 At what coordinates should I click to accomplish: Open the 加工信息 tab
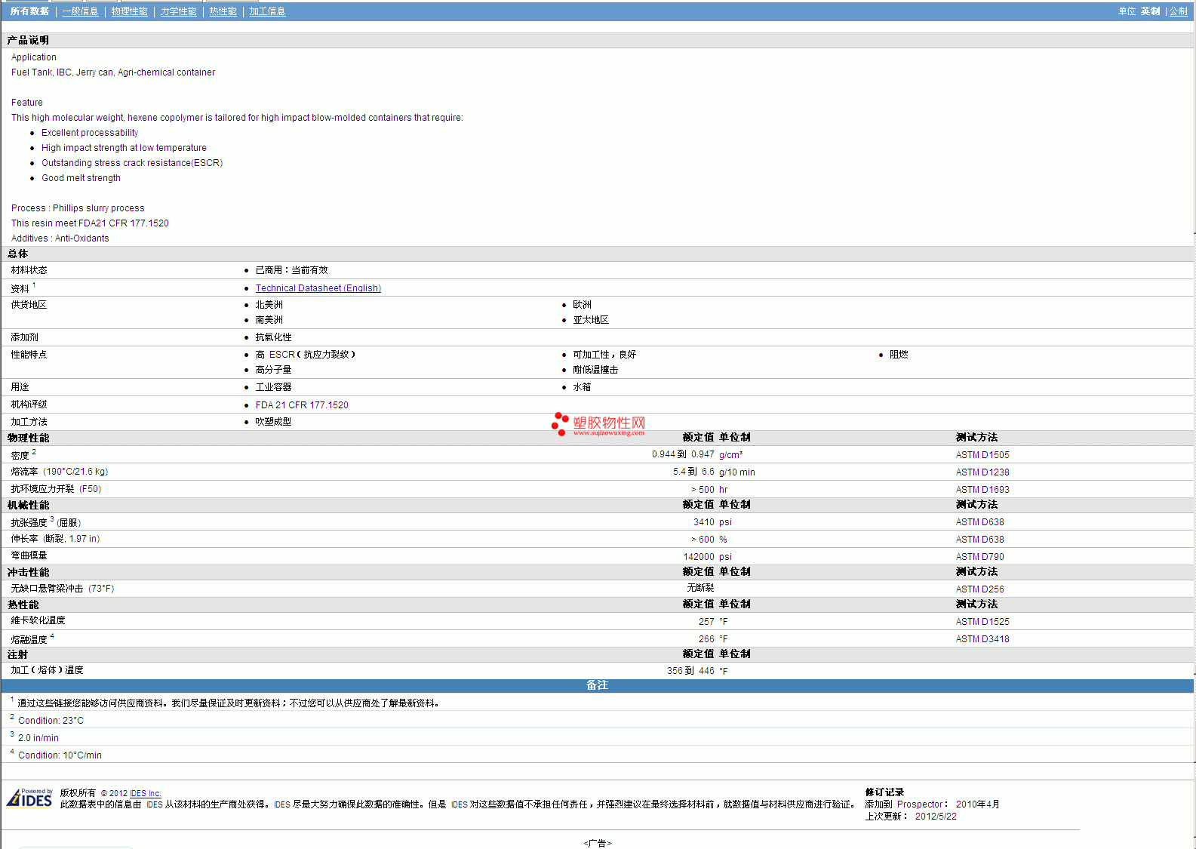267,11
